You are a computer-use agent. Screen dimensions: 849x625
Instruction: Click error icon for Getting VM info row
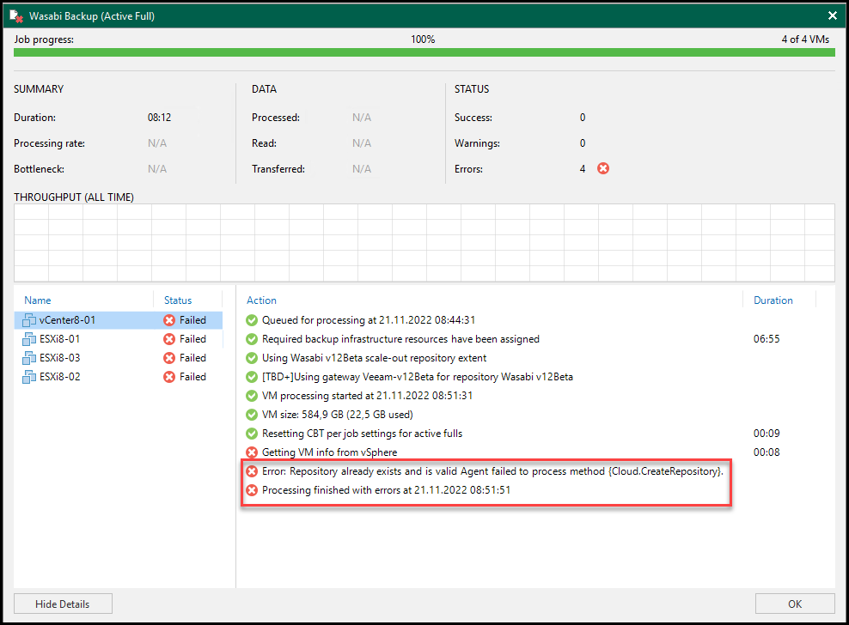tap(252, 452)
